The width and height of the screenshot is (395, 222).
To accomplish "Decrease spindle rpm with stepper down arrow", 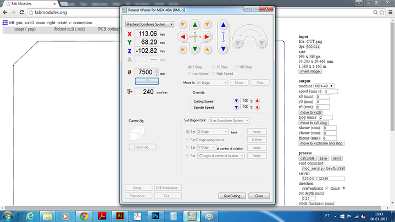I will point(157,74).
